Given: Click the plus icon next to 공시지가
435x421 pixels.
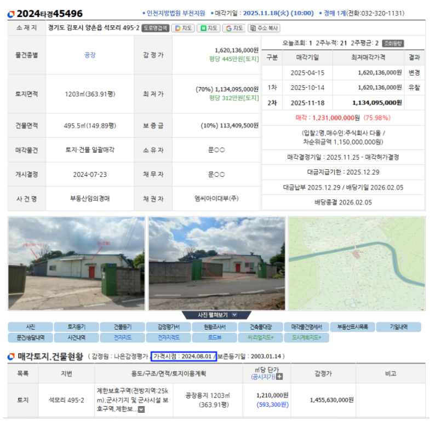Looking at the screenshot, I should (279, 377).
